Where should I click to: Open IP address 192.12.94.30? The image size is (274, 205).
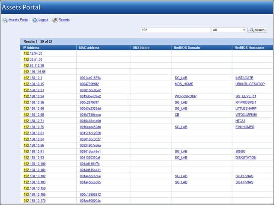(x=33, y=53)
